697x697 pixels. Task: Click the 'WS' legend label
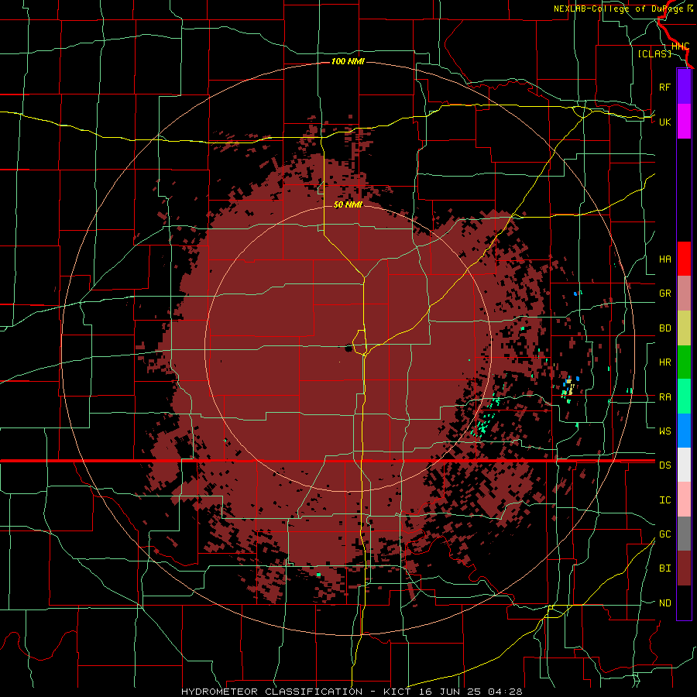click(x=664, y=431)
